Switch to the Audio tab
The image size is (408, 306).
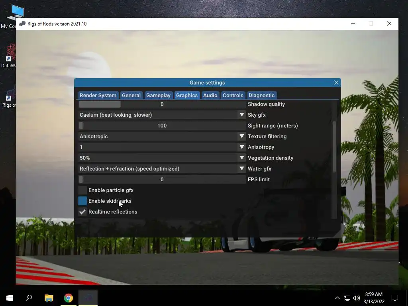point(210,95)
